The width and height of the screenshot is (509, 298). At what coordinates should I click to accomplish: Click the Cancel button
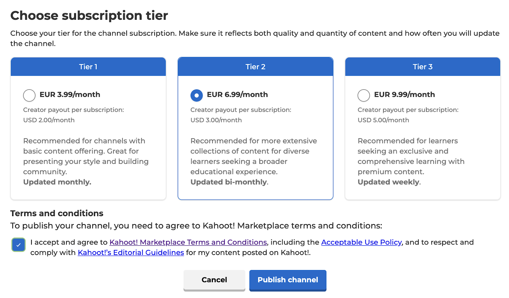pyautogui.click(x=214, y=280)
